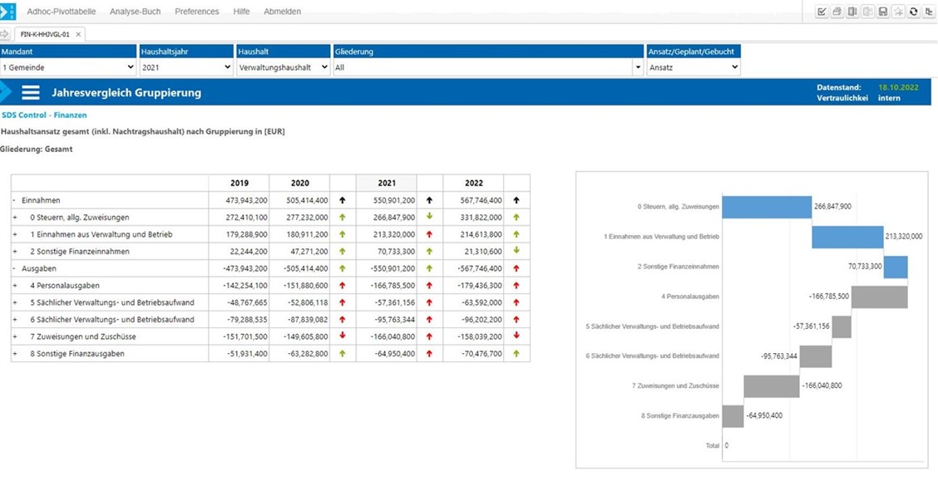The width and height of the screenshot is (938, 491).
Task: Collapse the Einnahmen row
Action: click(x=14, y=201)
